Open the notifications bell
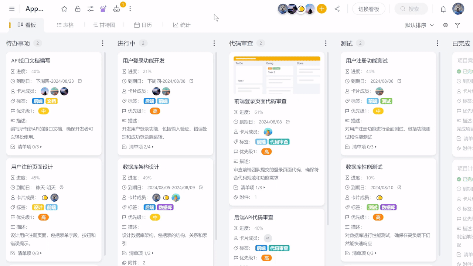 443,9
